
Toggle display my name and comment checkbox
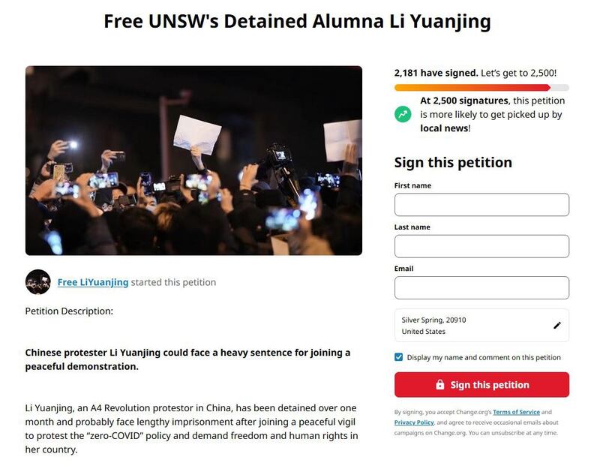point(399,357)
